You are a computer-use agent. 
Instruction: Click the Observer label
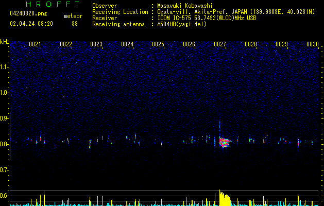105,6
